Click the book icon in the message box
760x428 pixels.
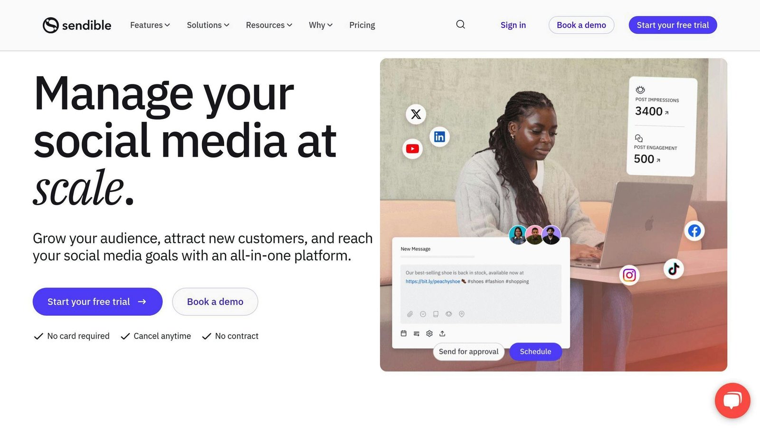point(436,314)
